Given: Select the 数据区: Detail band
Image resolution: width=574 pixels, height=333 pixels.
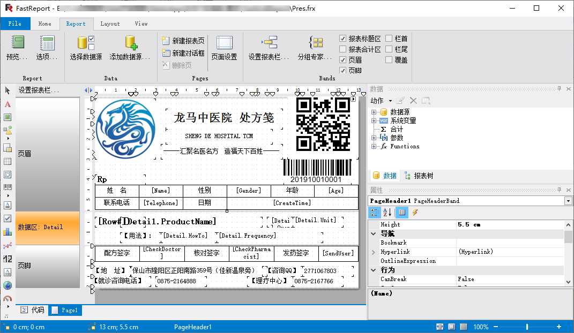Looking at the screenshot, I should (48, 228).
